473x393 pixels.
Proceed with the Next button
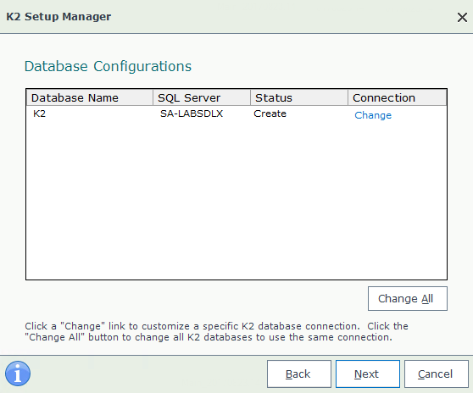pyautogui.click(x=368, y=374)
